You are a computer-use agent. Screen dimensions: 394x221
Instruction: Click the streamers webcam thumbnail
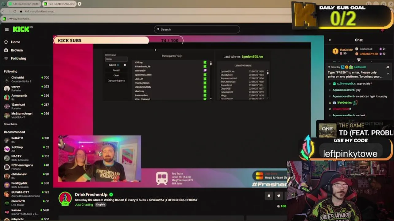pos(100,159)
